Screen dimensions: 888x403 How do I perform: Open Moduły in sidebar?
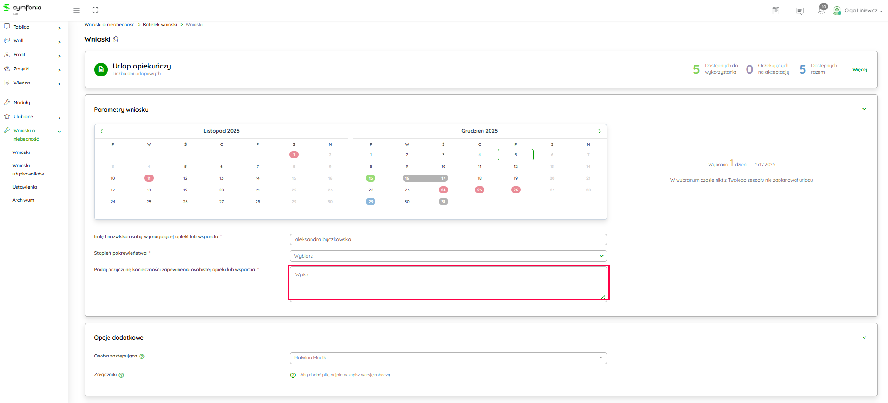tap(22, 103)
